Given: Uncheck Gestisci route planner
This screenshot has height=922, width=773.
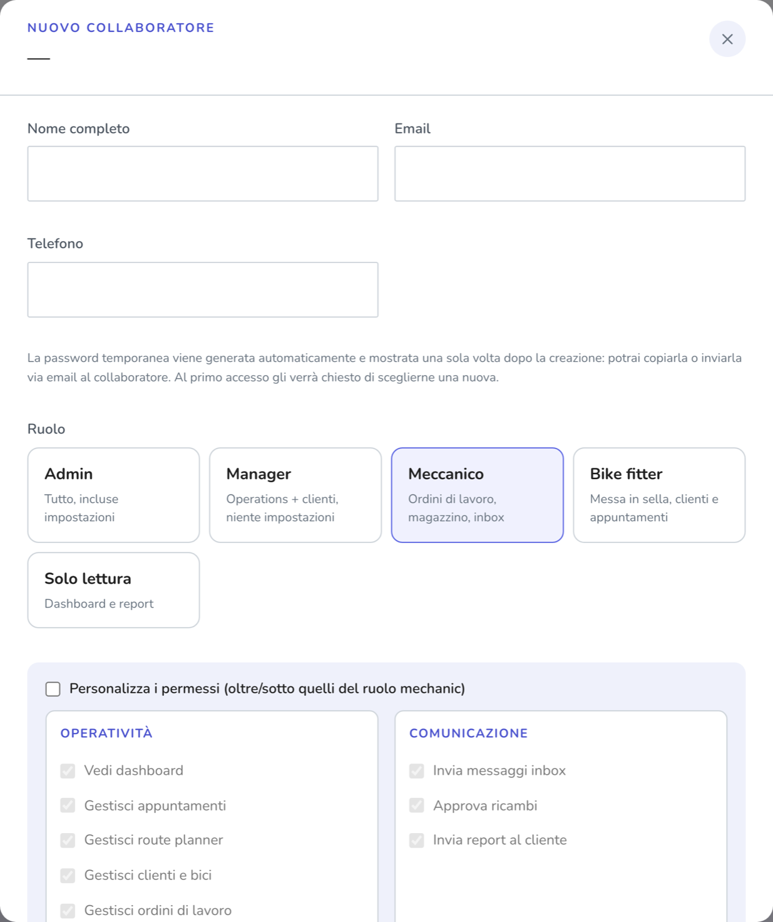Looking at the screenshot, I should tap(68, 840).
